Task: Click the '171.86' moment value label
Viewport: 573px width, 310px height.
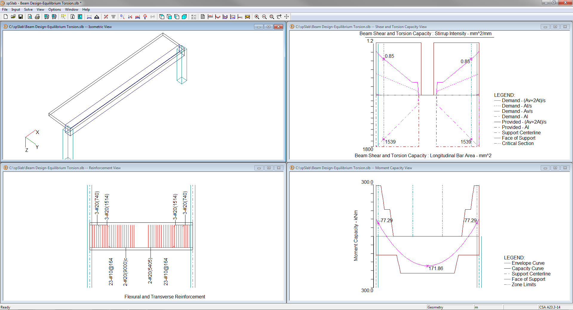Action: click(x=436, y=268)
